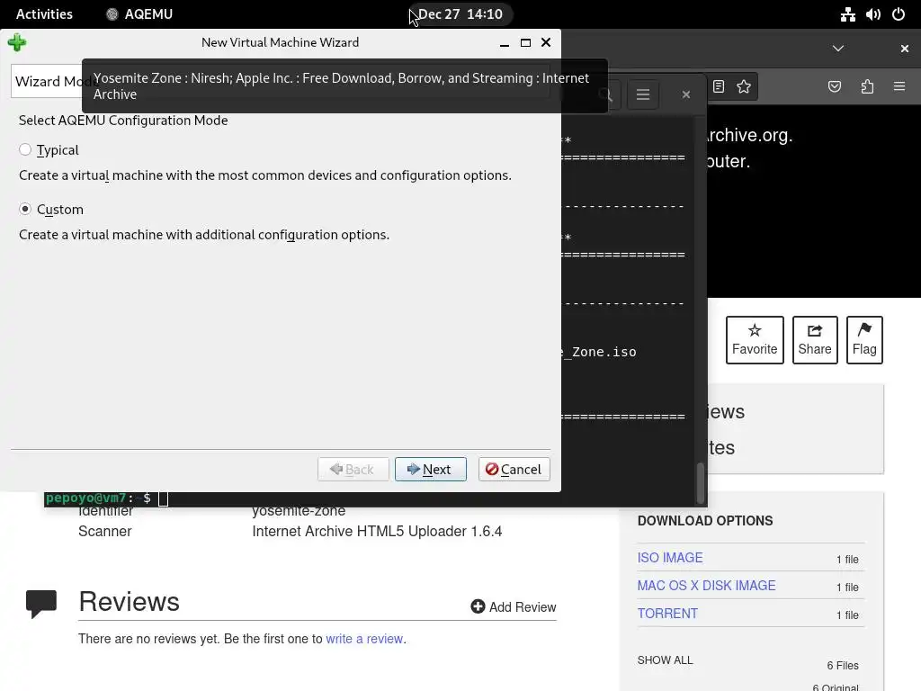Viewport: 921px width, 691px height.
Task: Open the MAC OS X DISK IMAGE link
Action: (x=707, y=585)
